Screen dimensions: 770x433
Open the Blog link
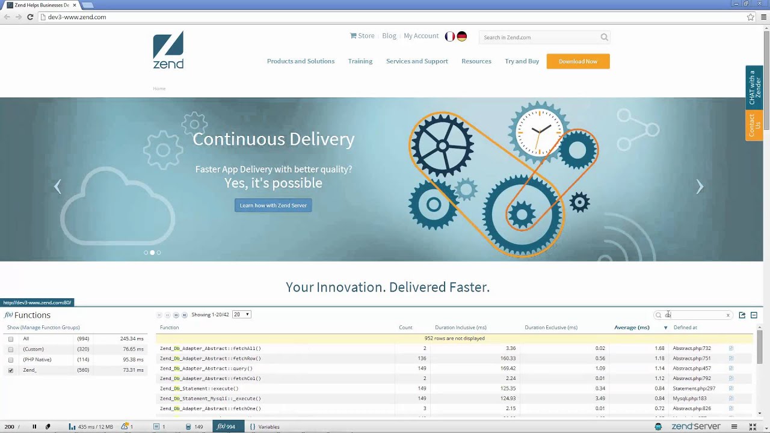(x=389, y=36)
